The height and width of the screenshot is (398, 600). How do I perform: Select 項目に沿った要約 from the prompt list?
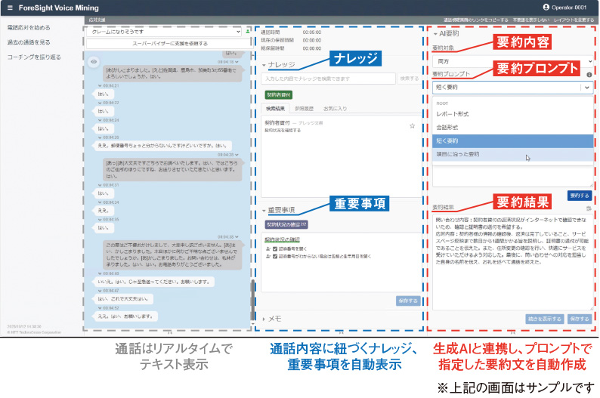[513, 154]
